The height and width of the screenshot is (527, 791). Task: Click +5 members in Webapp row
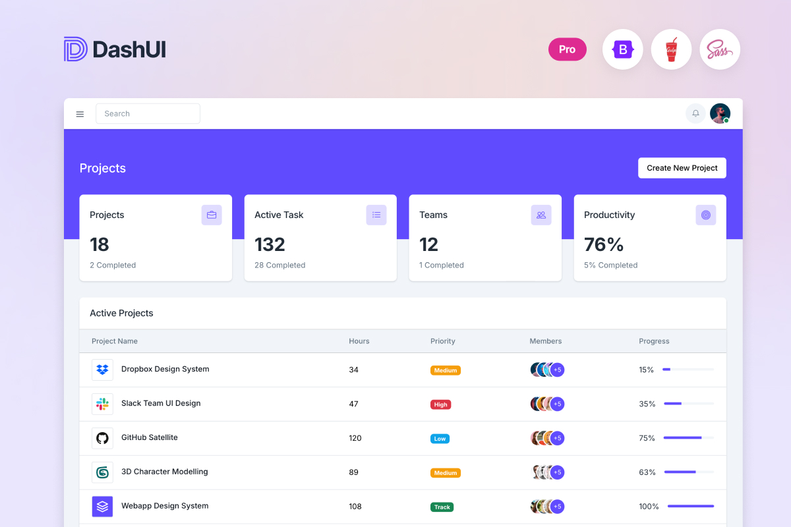[557, 507]
